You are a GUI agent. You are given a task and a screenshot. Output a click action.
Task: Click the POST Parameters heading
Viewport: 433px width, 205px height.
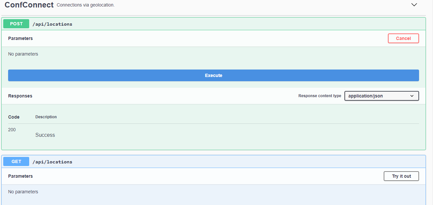[x=20, y=38]
